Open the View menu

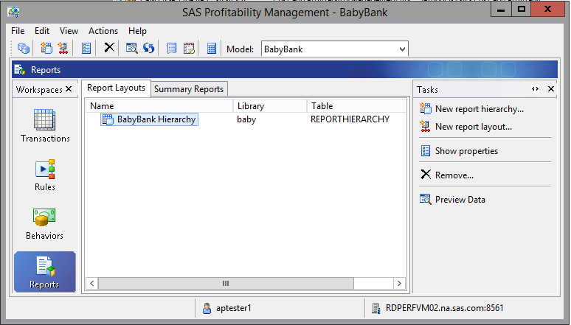coord(69,31)
